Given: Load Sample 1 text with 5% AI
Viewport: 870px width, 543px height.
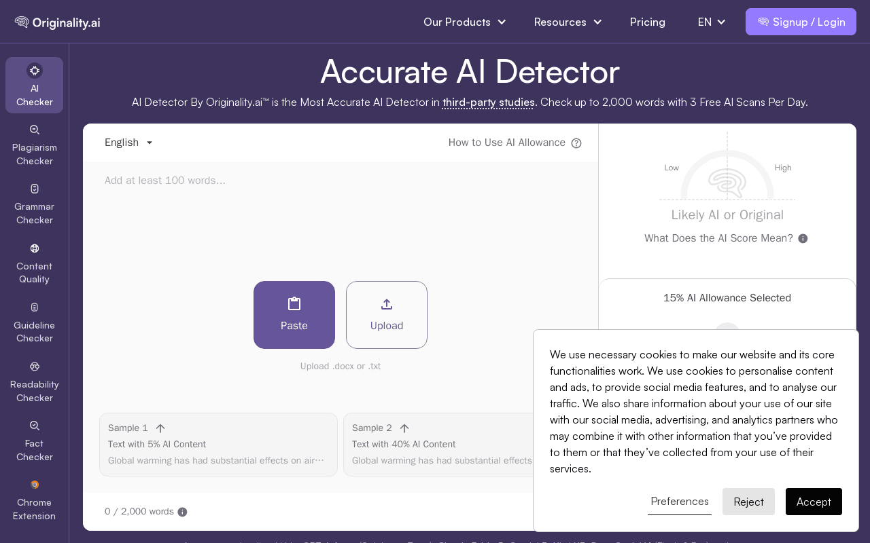Looking at the screenshot, I should click(x=218, y=445).
